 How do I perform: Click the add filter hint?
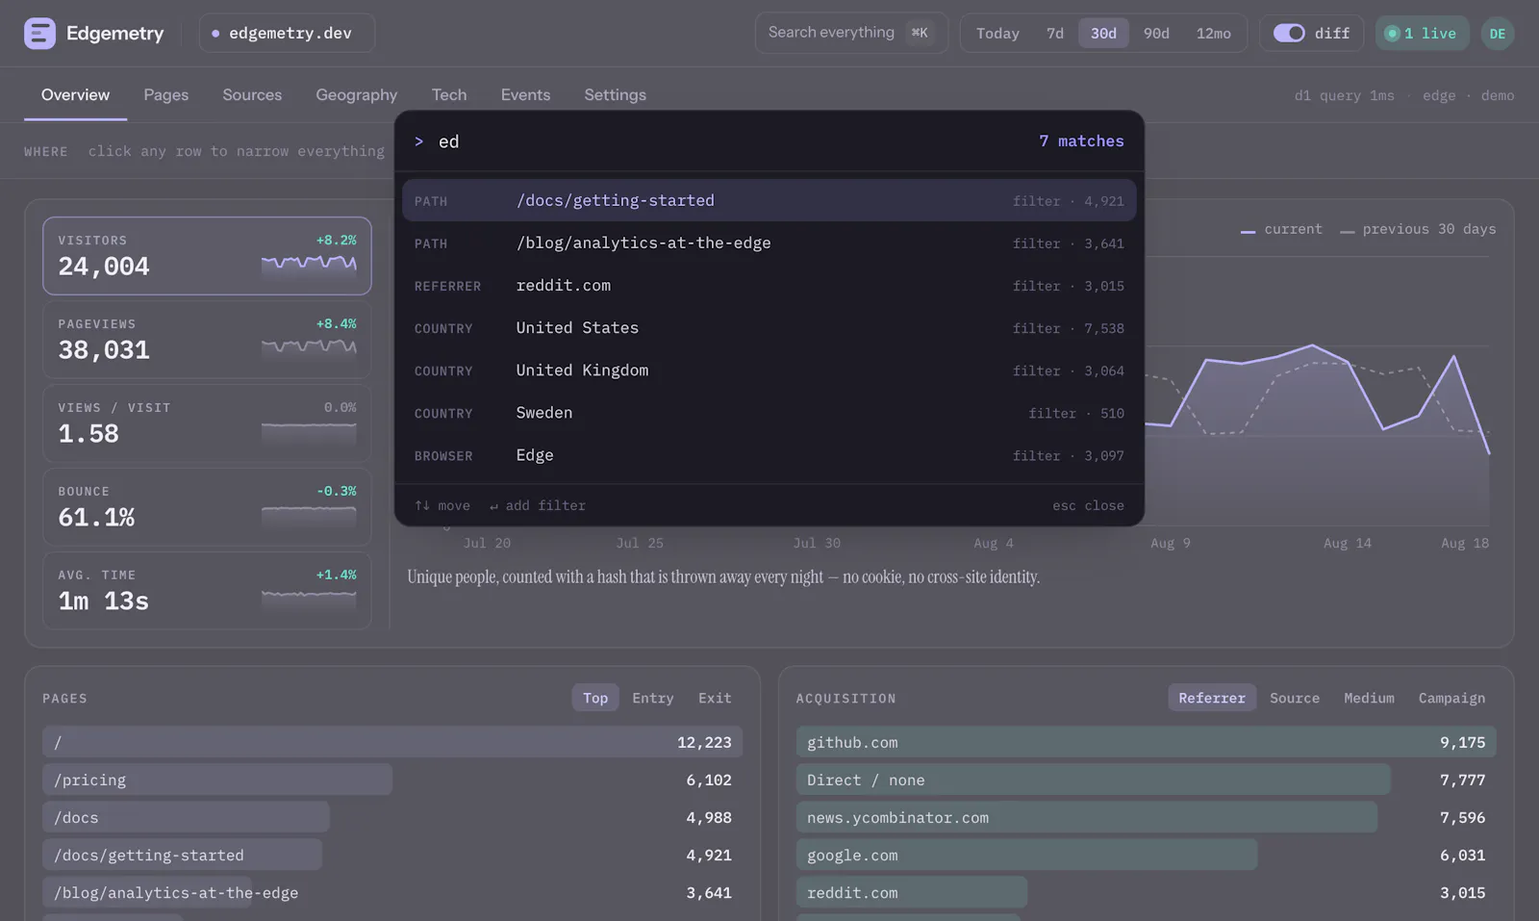[x=537, y=506]
